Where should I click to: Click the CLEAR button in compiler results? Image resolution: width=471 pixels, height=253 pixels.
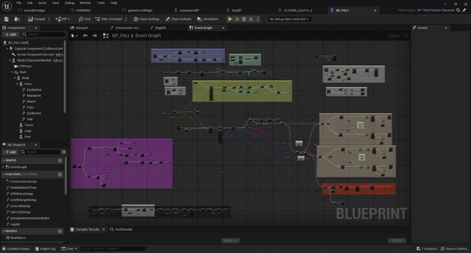[397, 241]
